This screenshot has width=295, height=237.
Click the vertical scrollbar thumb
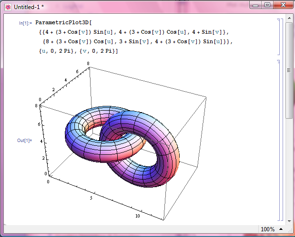click(x=289, y=70)
